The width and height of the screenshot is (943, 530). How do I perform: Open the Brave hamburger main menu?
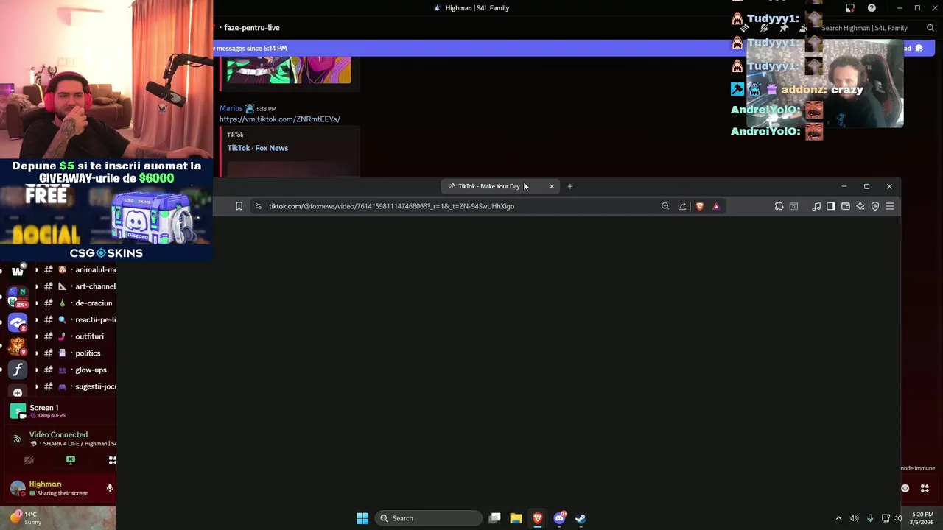890,206
